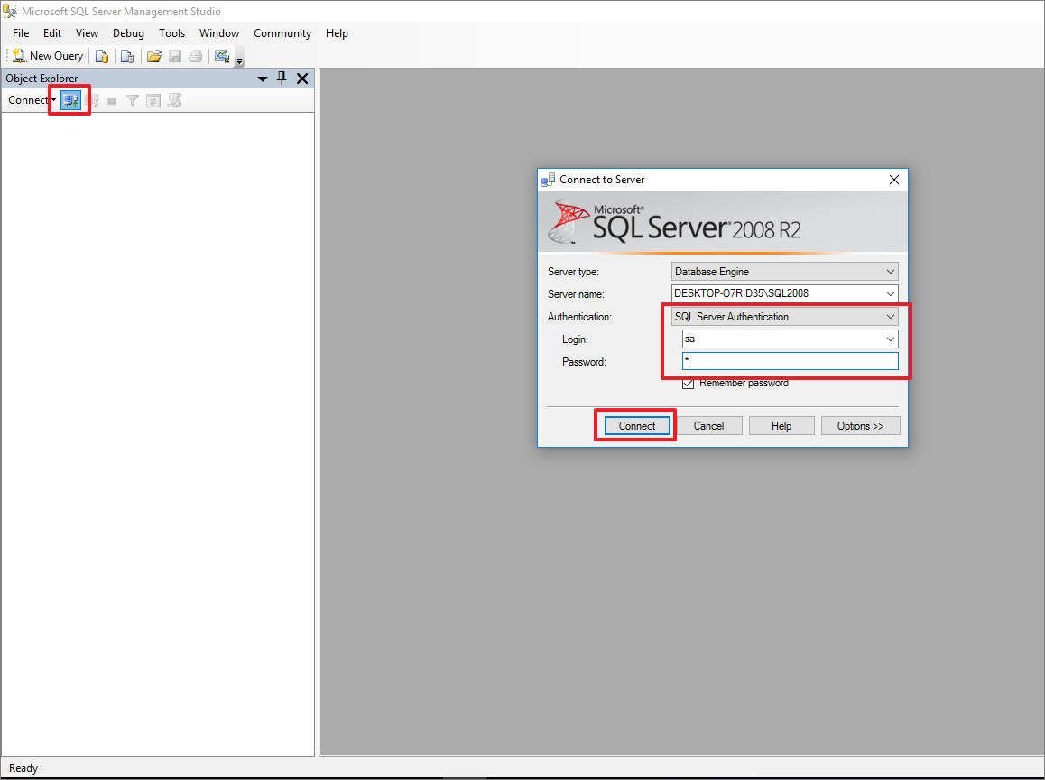This screenshot has height=780, width=1045.
Task: Click the Cancel button
Action: [x=708, y=426]
